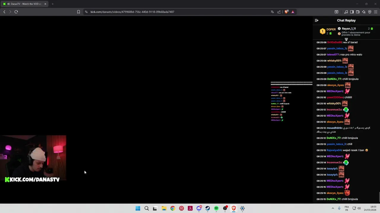The image size is (380, 213).
Task: Open Discord from taskbar
Action: pyautogui.click(x=199, y=208)
